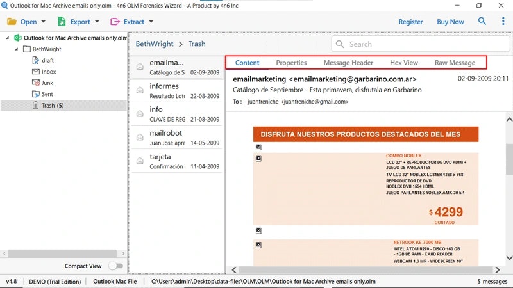Click the Extract button label
513x288 pixels.
(134, 22)
